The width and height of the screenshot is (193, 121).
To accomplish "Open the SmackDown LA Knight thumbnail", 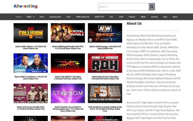I will pos(31,63).
